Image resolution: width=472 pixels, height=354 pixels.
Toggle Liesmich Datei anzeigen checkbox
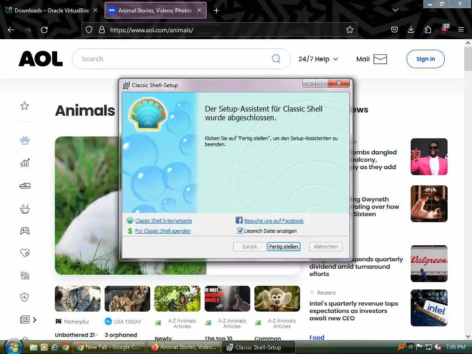[x=240, y=231]
